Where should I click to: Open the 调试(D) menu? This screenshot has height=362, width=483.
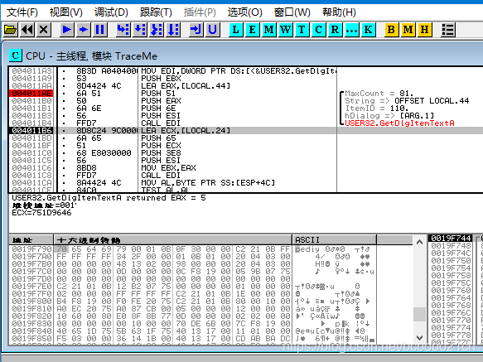coord(111,12)
